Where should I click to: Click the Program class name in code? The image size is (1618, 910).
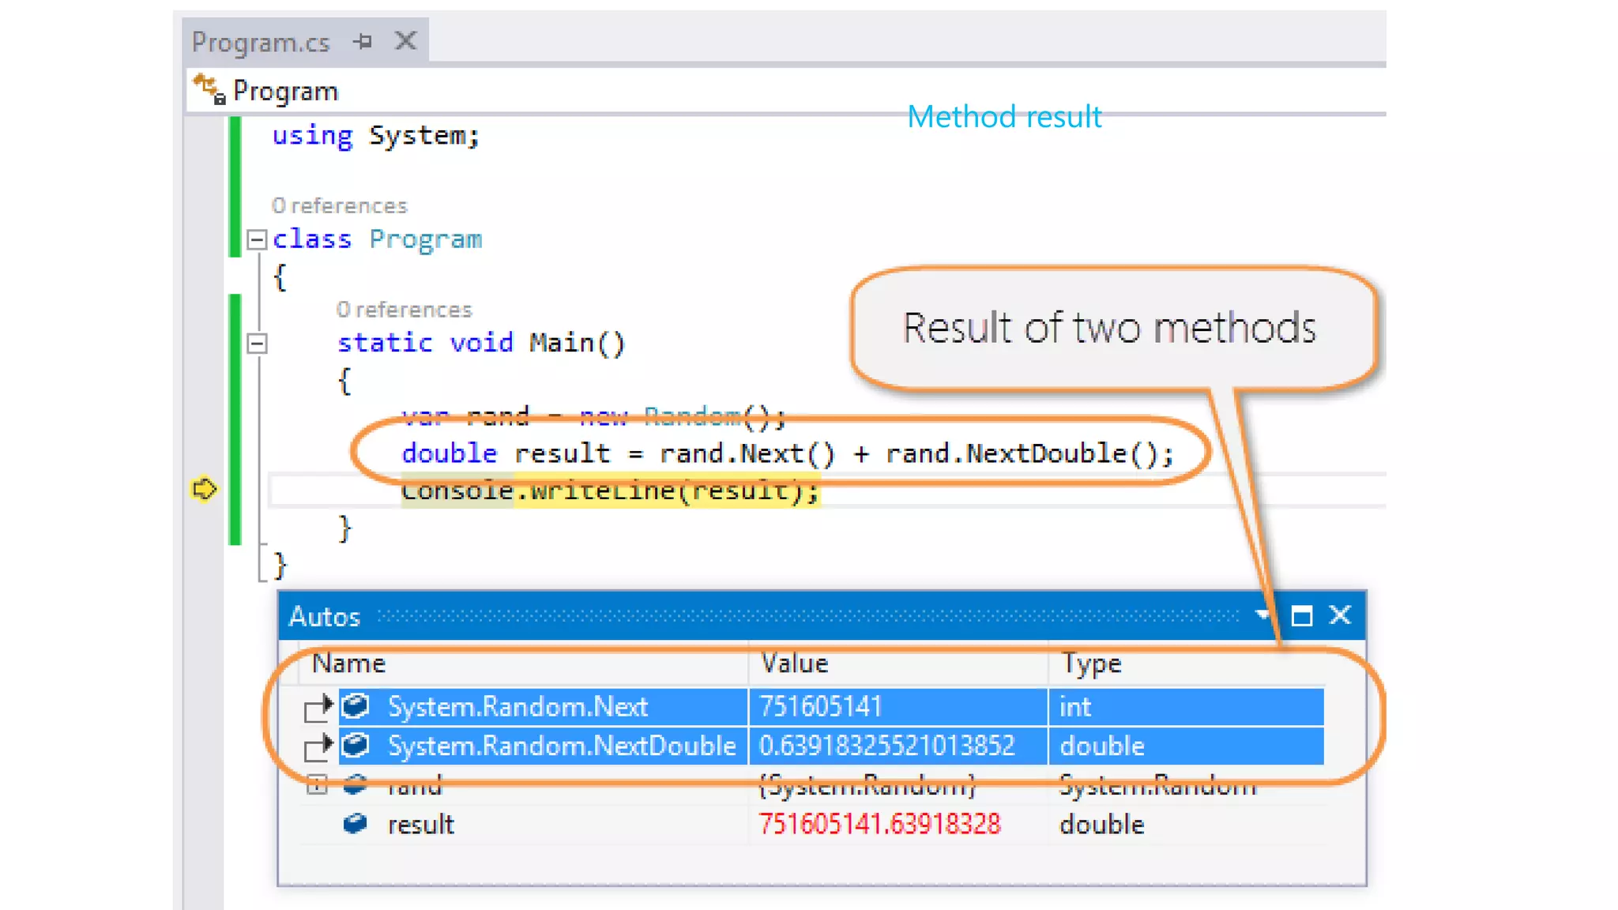(425, 239)
